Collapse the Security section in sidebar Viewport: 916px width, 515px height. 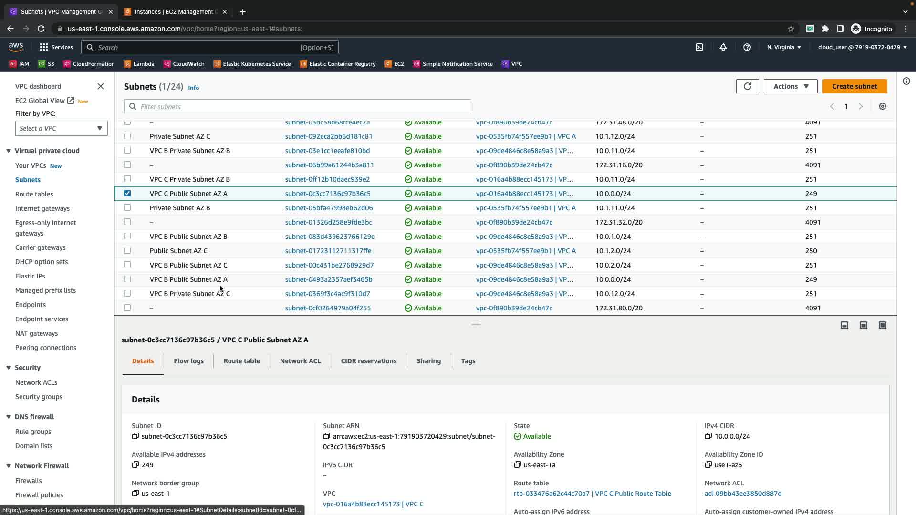pos(9,368)
